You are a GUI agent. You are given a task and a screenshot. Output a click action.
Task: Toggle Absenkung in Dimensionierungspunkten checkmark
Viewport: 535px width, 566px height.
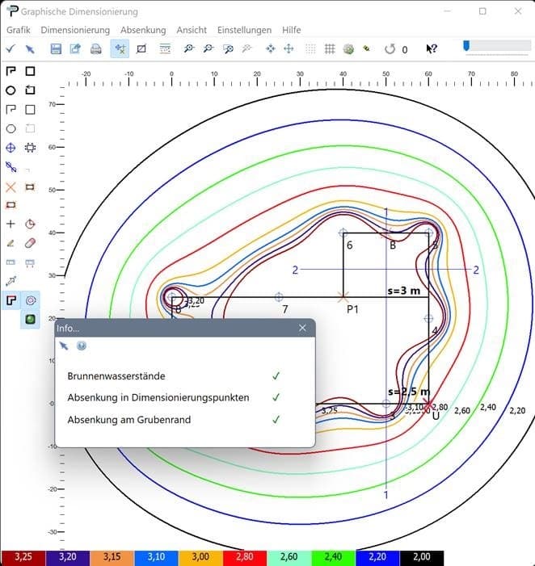point(276,398)
